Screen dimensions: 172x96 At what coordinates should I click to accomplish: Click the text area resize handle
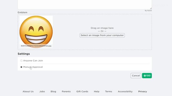point(151,8)
